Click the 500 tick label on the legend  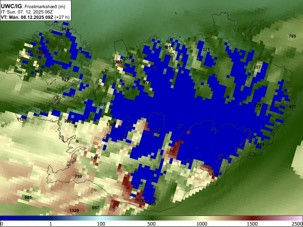point(151,224)
